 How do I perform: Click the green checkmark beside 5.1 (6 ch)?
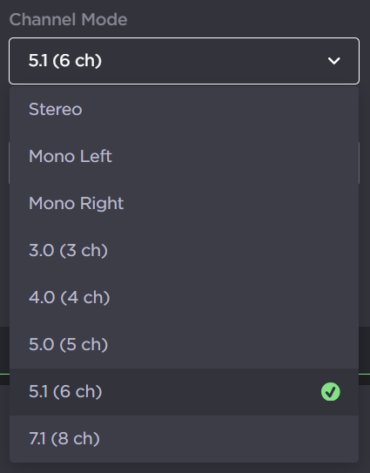(331, 391)
